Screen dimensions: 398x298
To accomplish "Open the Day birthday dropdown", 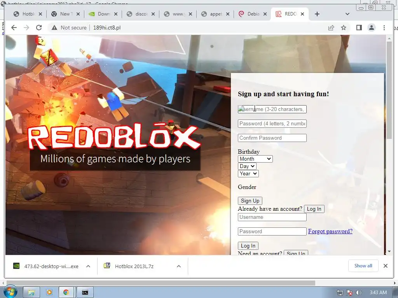I will click(247, 166).
